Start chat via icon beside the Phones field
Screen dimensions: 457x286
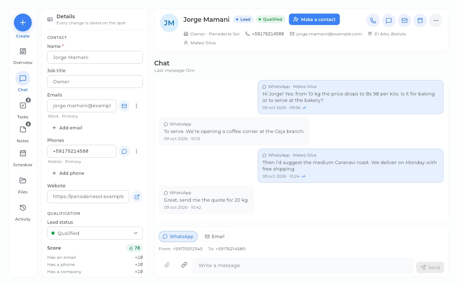pos(124,151)
